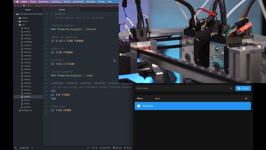This screenshot has width=266, height=150.
Task: Click the code line G1 X-10.5 Y200 F50000
Action: point(67,41)
